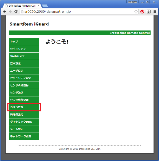This screenshot has height=161, width=159.
Task: Open the セキュリティ menu item
Action: tap(24, 49)
